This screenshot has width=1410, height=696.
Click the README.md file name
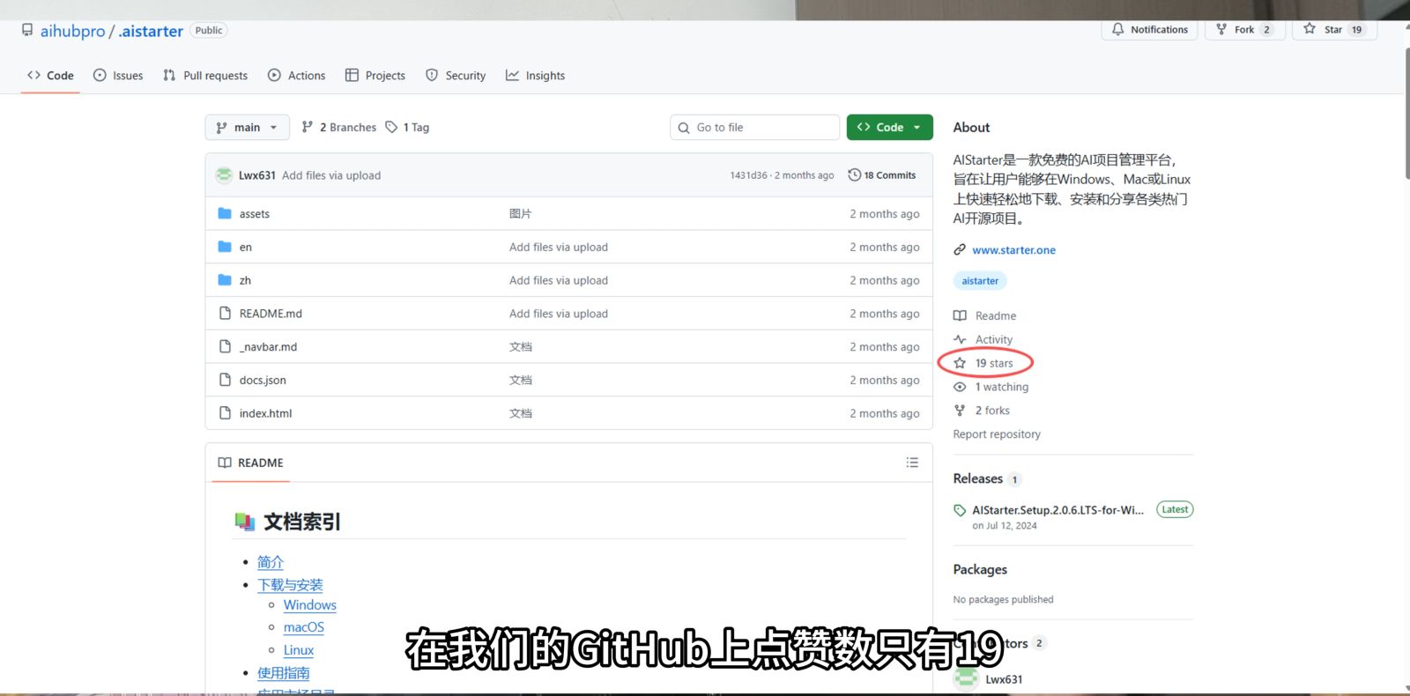pos(271,314)
